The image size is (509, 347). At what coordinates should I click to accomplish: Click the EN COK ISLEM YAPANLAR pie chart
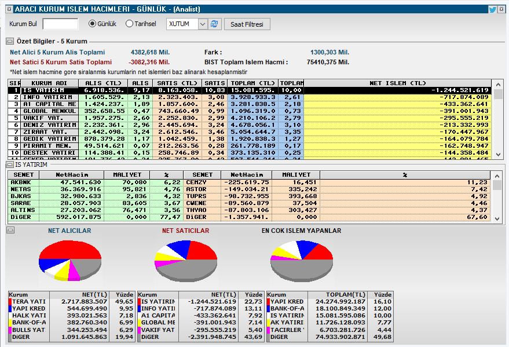302,261
